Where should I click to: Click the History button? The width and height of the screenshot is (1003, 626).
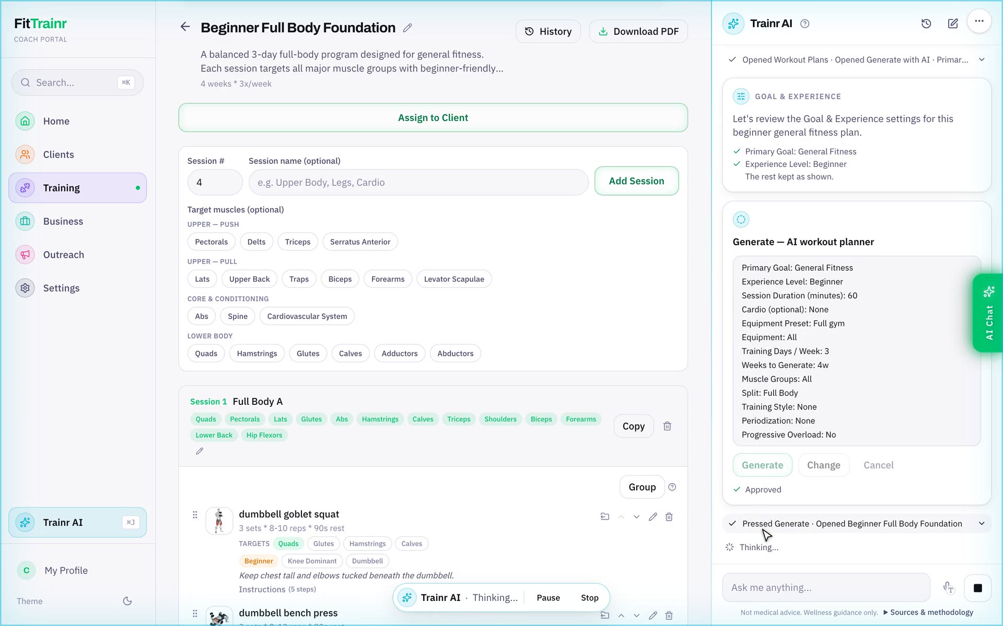[x=548, y=31]
